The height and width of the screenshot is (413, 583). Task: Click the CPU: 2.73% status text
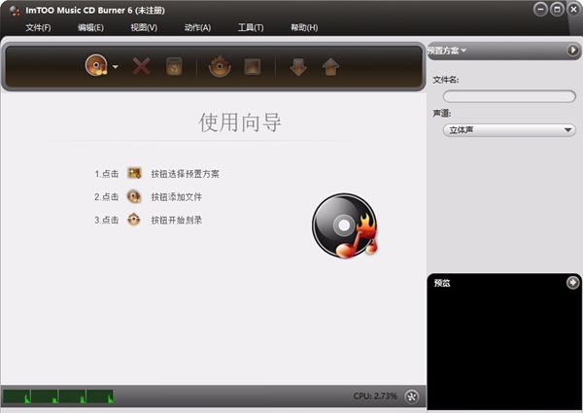pyautogui.click(x=375, y=396)
